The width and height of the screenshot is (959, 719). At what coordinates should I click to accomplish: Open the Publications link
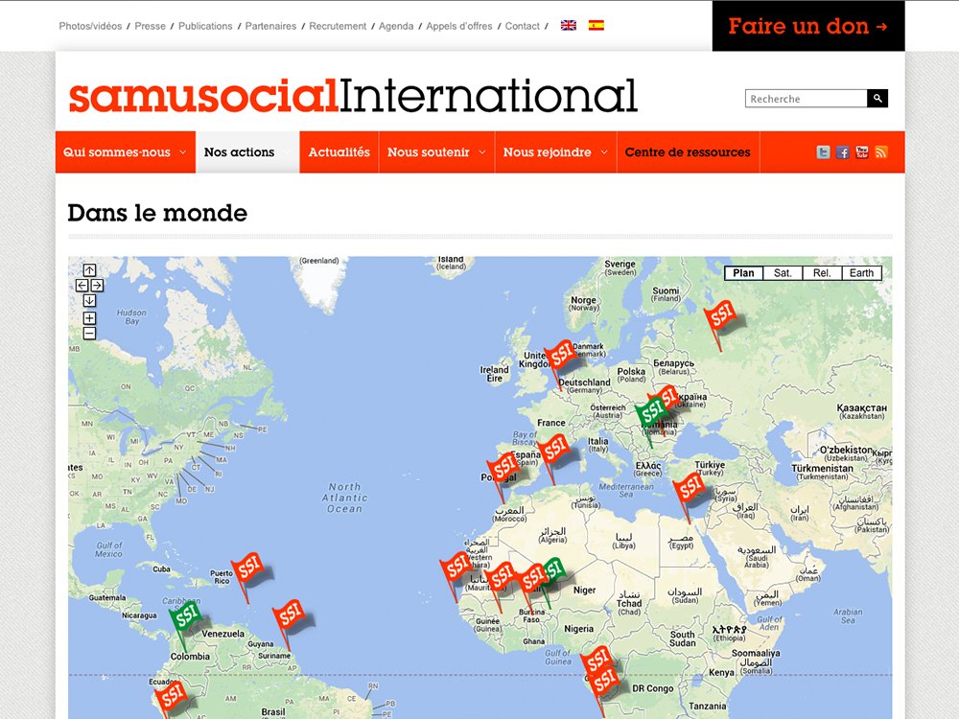tap(205, 26)
